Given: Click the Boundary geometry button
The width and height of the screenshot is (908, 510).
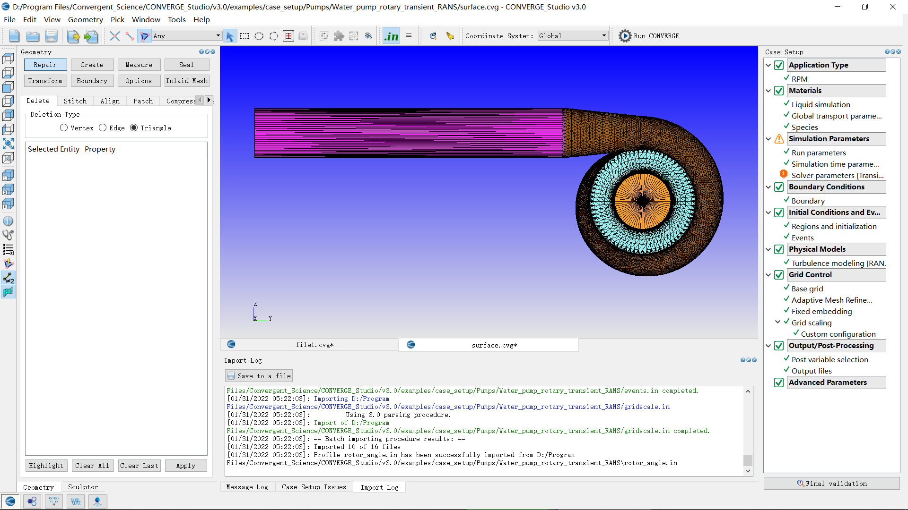Looking at the screenshot, I should [x=92, y=81].
